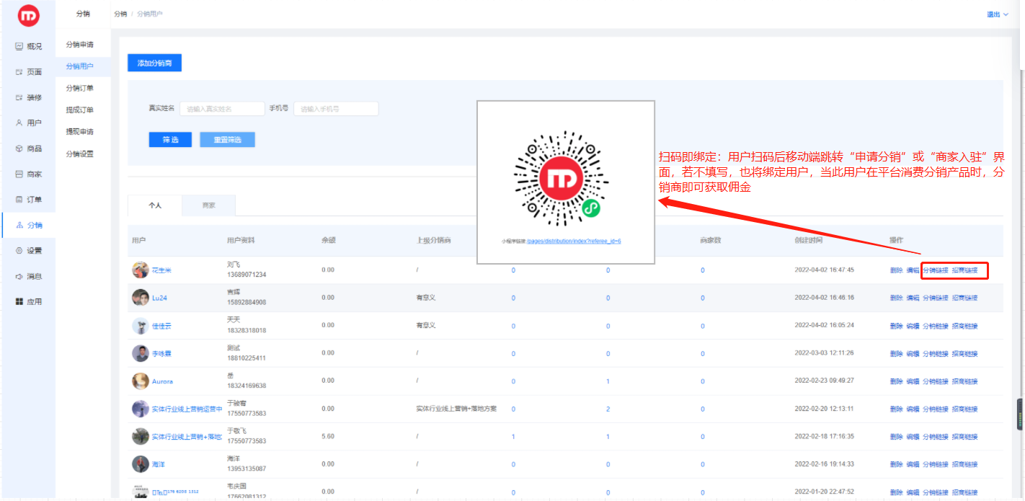This screenshot has height=501, width=1025.
Task: Click 删除 in the 佳佳云 row
Action: pos(896,326)
